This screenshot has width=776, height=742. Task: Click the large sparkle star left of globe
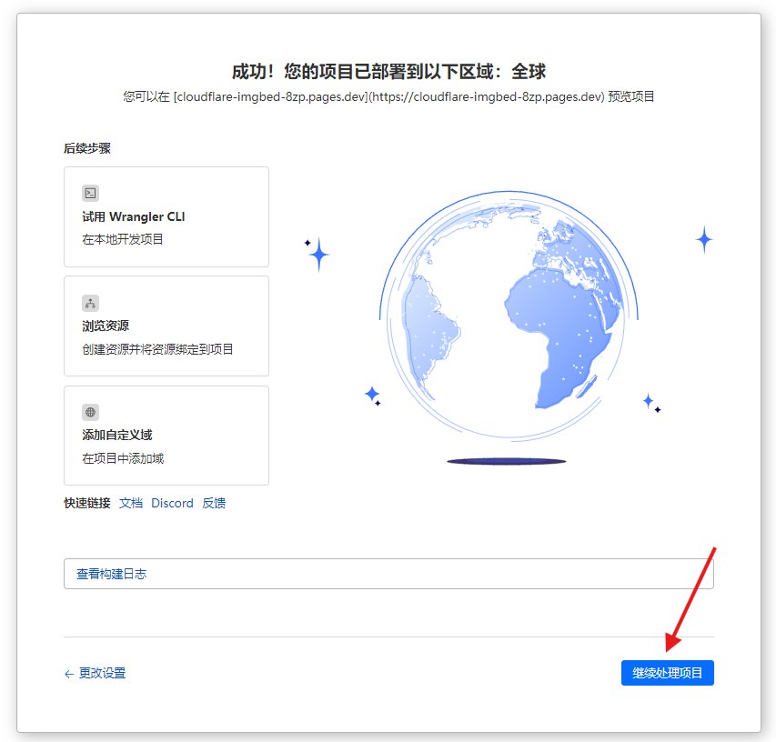point(318,256)
